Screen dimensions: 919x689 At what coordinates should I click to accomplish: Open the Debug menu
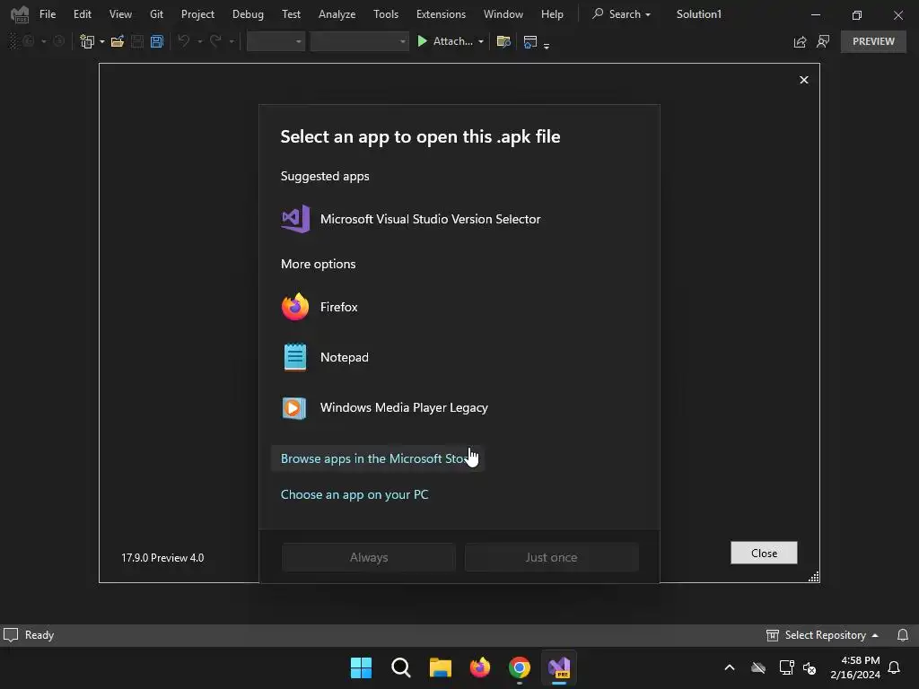(x=248, y=14)
